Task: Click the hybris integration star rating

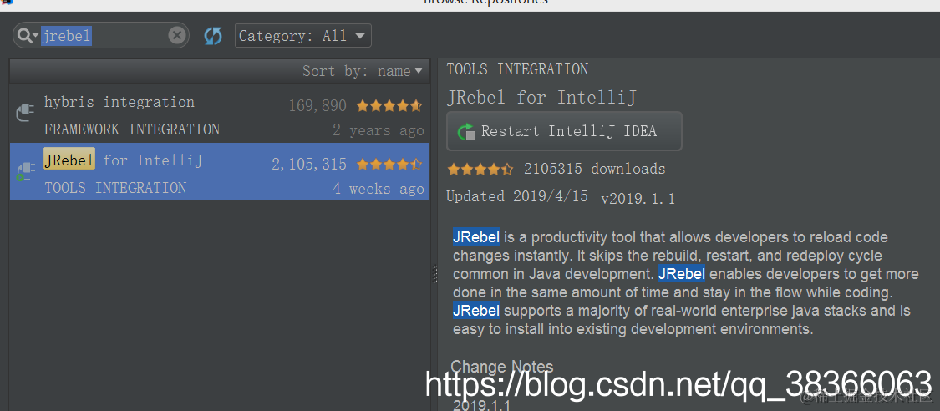Action: pos(389,106)
